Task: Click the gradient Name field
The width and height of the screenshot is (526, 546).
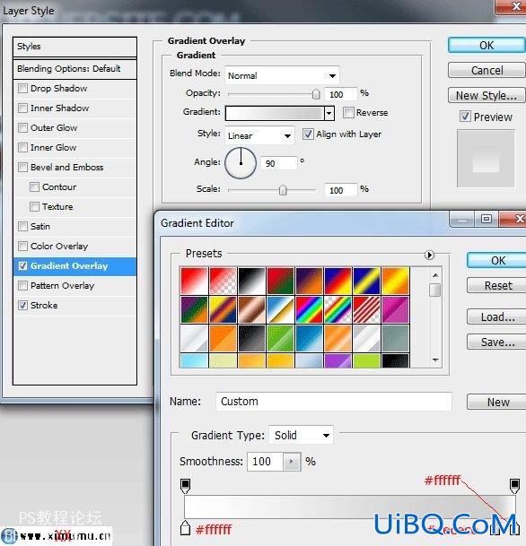Action: (334, 402)
